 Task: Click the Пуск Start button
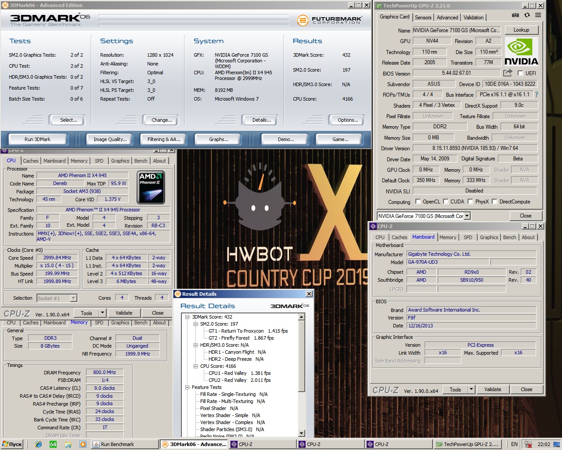(12, 444)
